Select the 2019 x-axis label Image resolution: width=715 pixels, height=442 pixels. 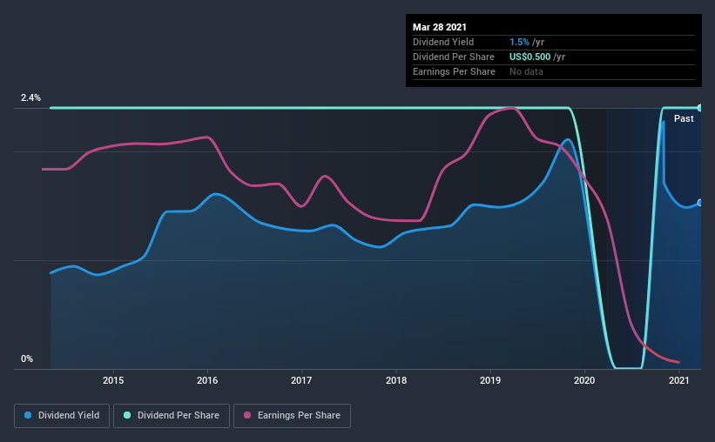click(x=490, y=380)
